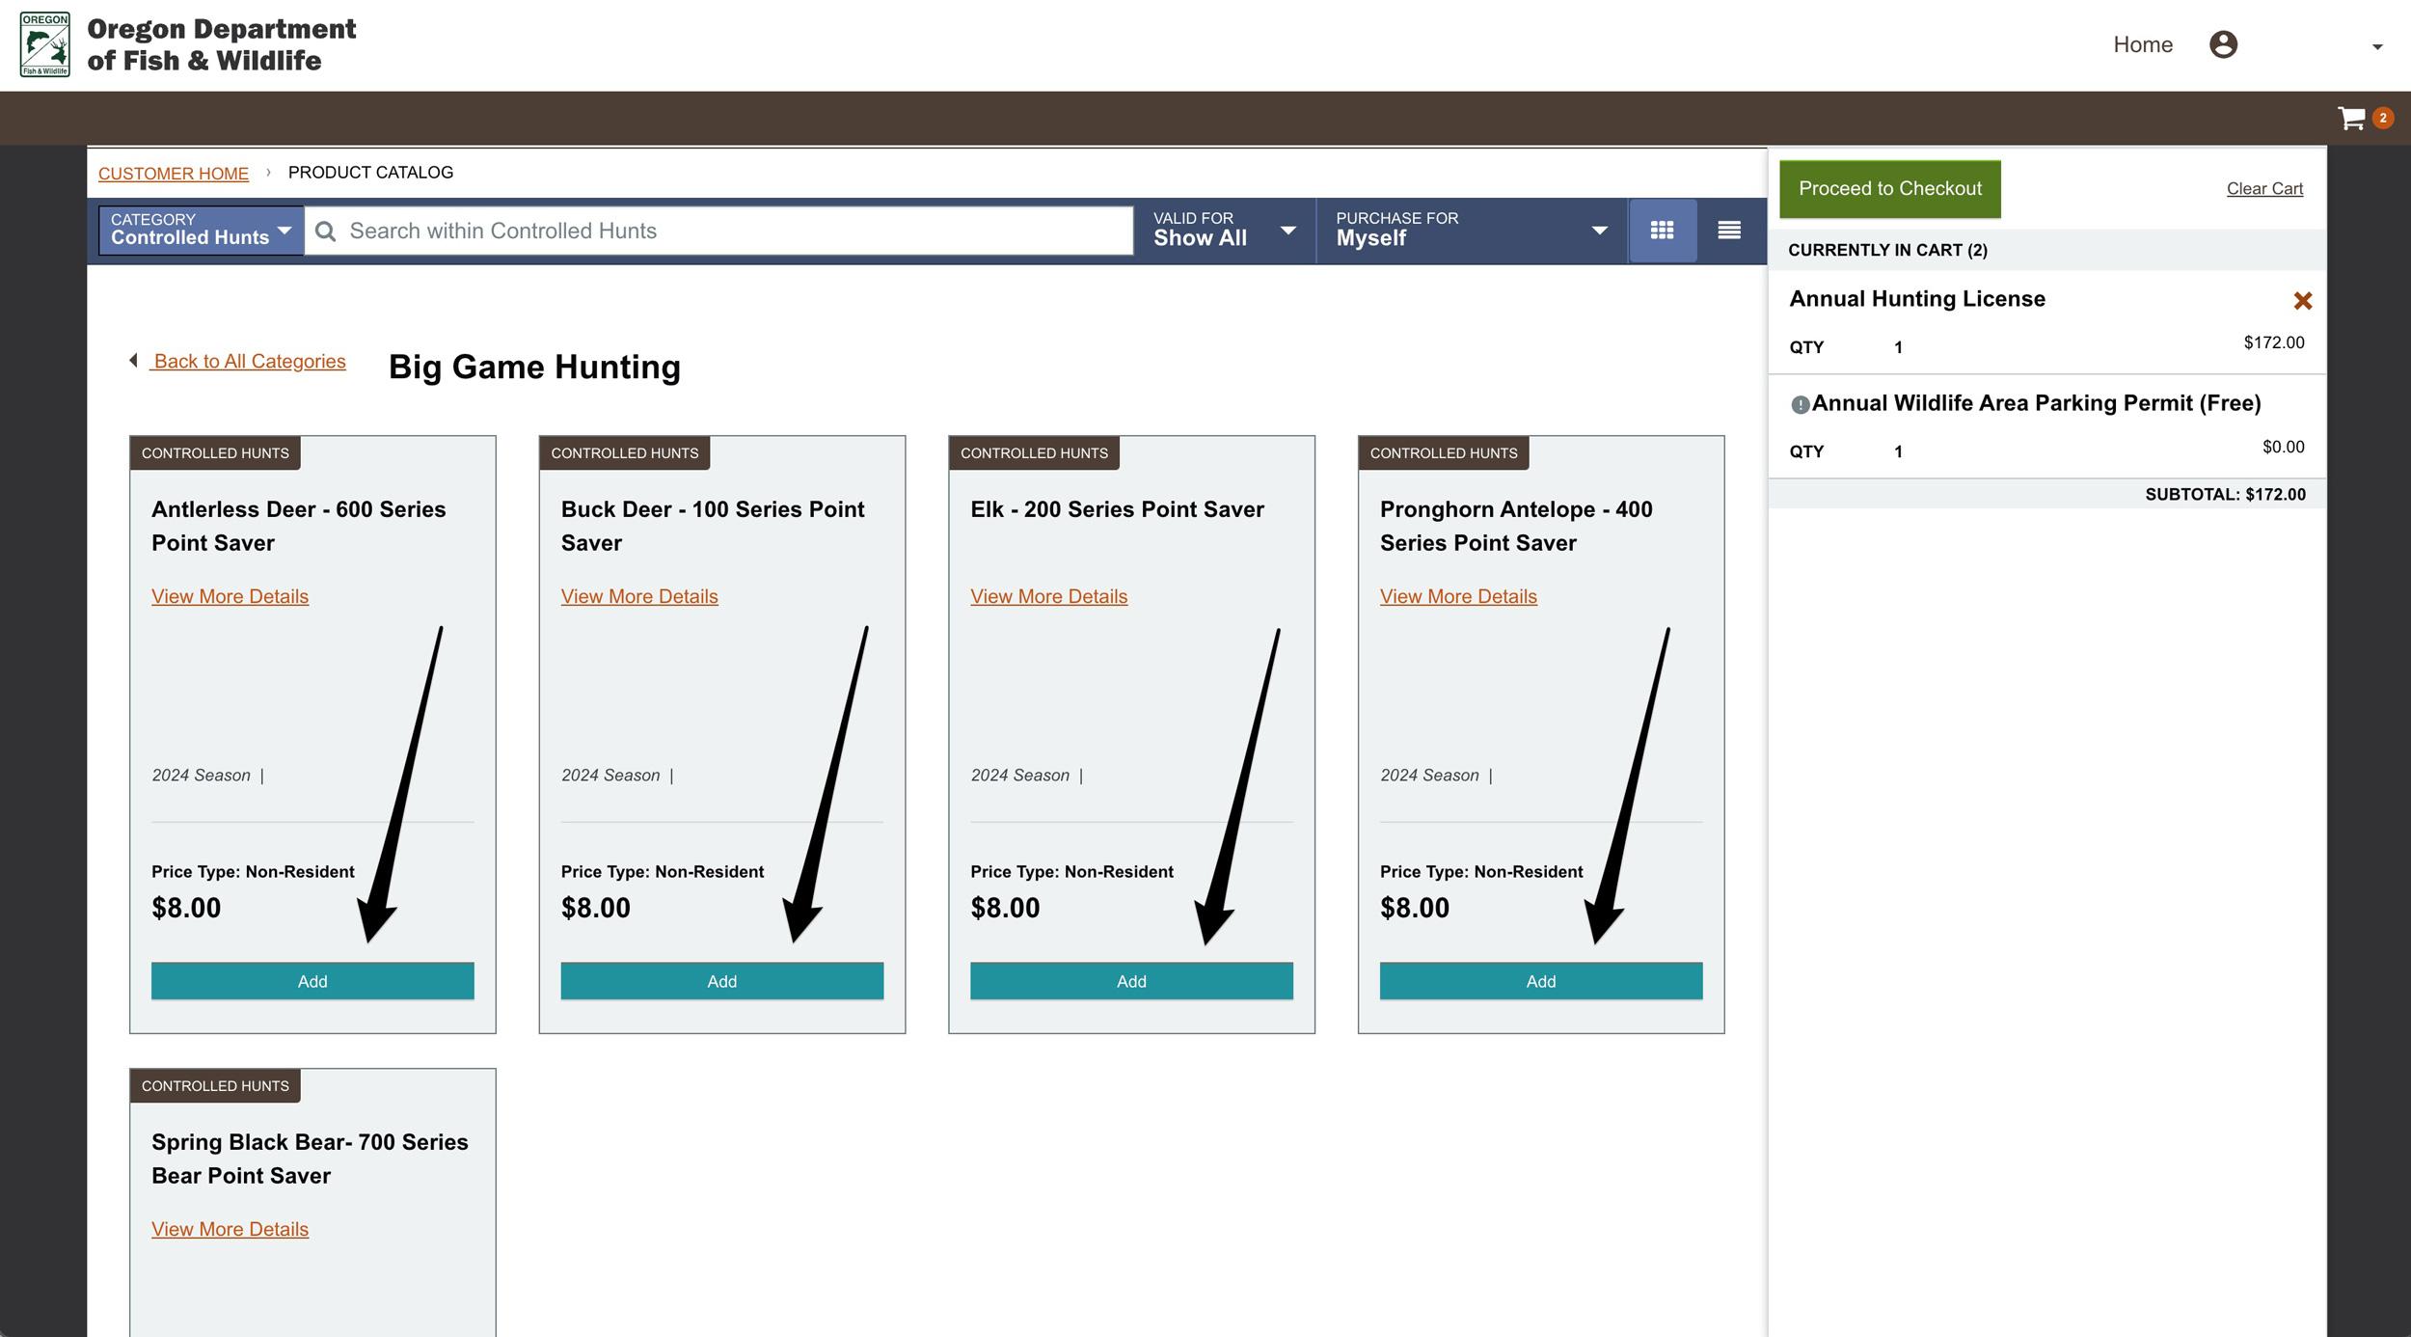Remove Annual Hunting License from cart
This screenshot has height=1337, width=2411.
click(2303, 300)
